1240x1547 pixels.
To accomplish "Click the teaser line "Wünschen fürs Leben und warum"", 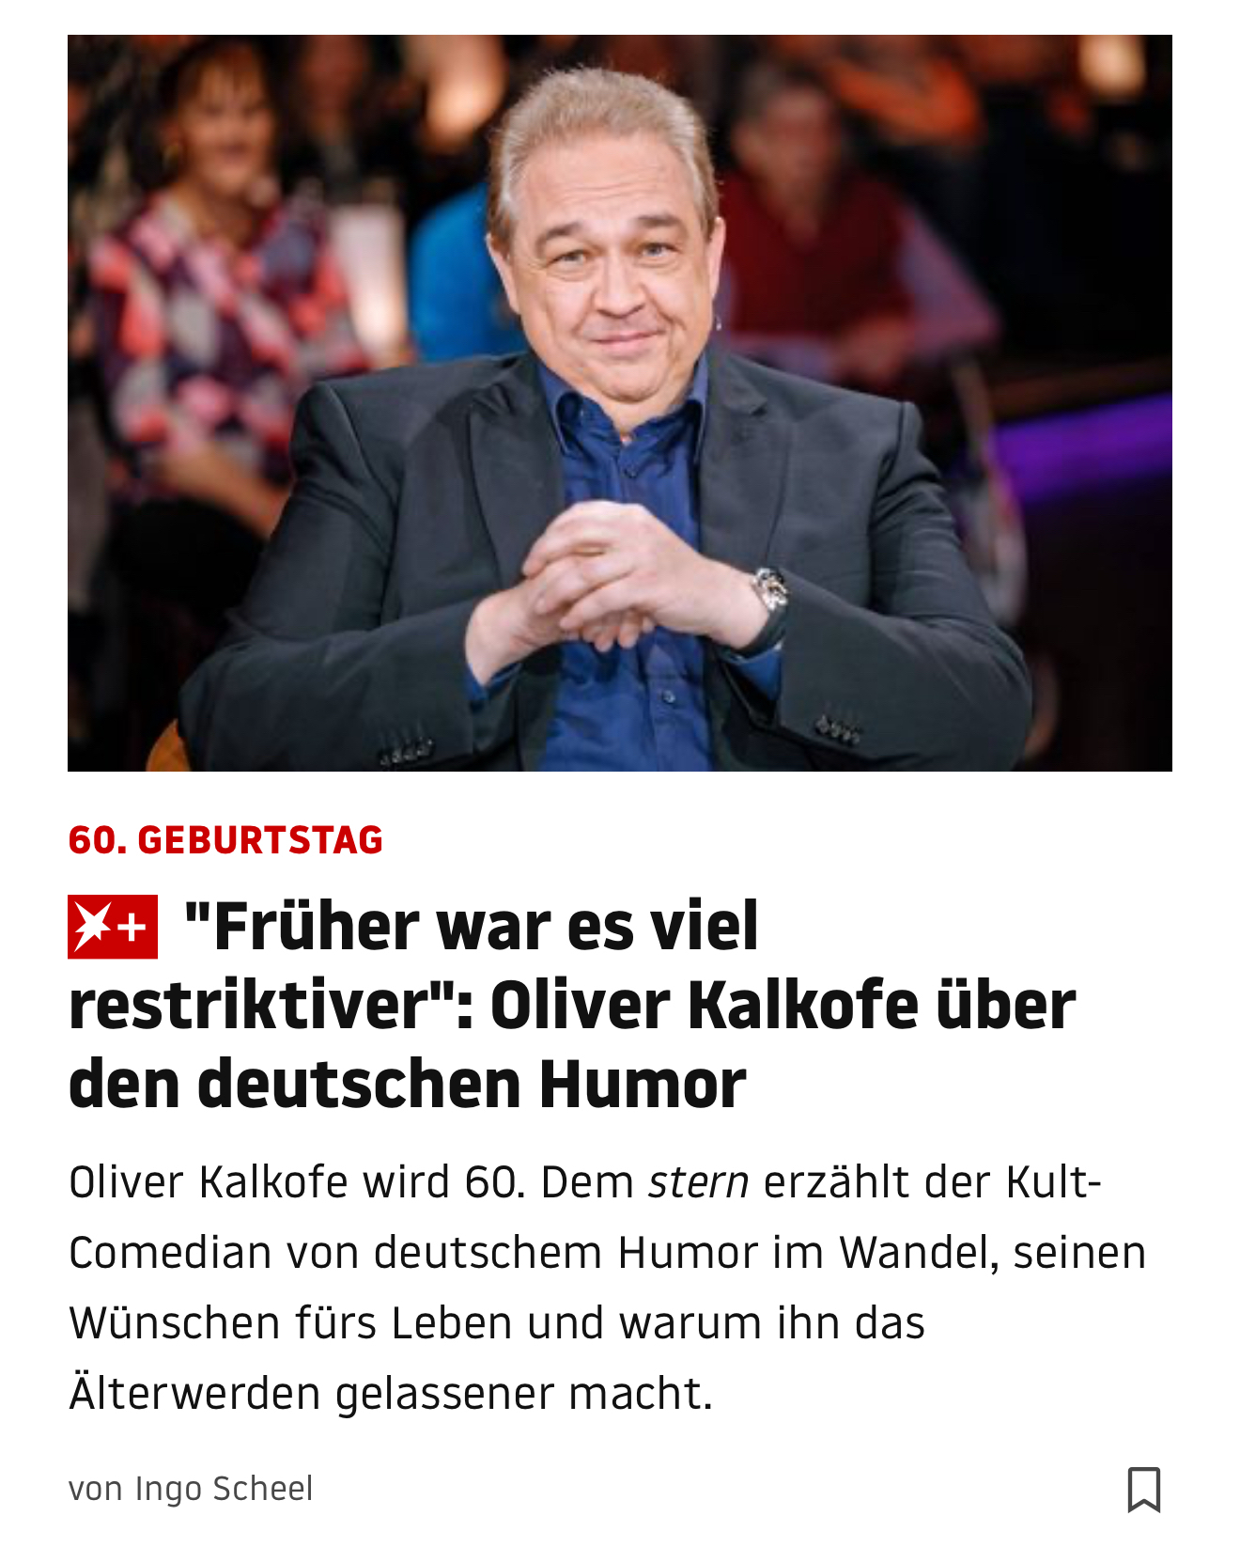I will coord(497,1322).
